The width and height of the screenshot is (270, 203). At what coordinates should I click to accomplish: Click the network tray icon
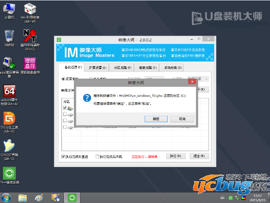coord(237,198)
